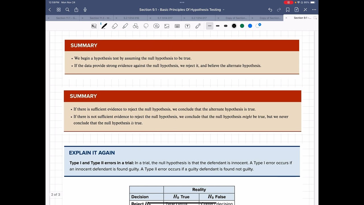The image size is (364, 205).
Task: Select the Pen tool
Action: click(x=104, y=26)
